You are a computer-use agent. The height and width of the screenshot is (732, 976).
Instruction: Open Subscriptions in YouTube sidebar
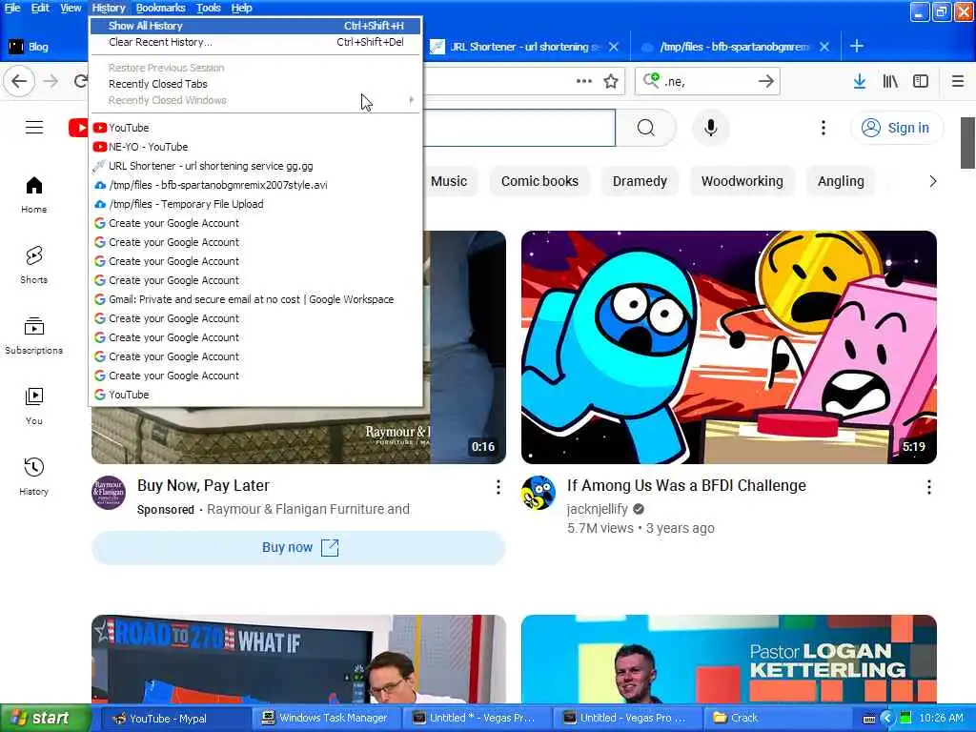click(34, 336)
